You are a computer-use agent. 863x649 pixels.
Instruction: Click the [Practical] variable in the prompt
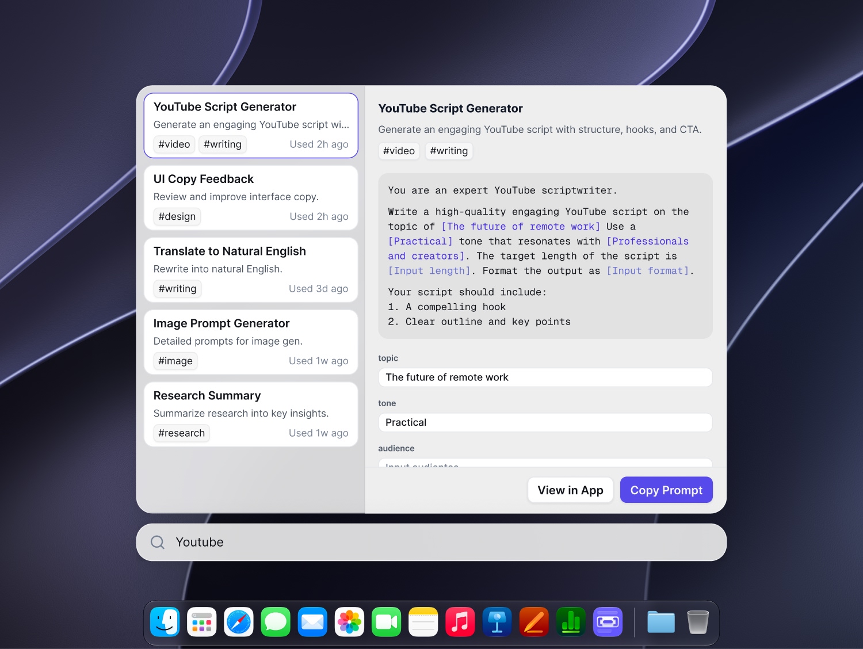coord(421,242)
